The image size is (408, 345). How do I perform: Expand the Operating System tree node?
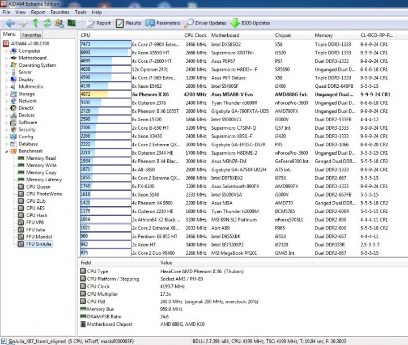point(6,66)
